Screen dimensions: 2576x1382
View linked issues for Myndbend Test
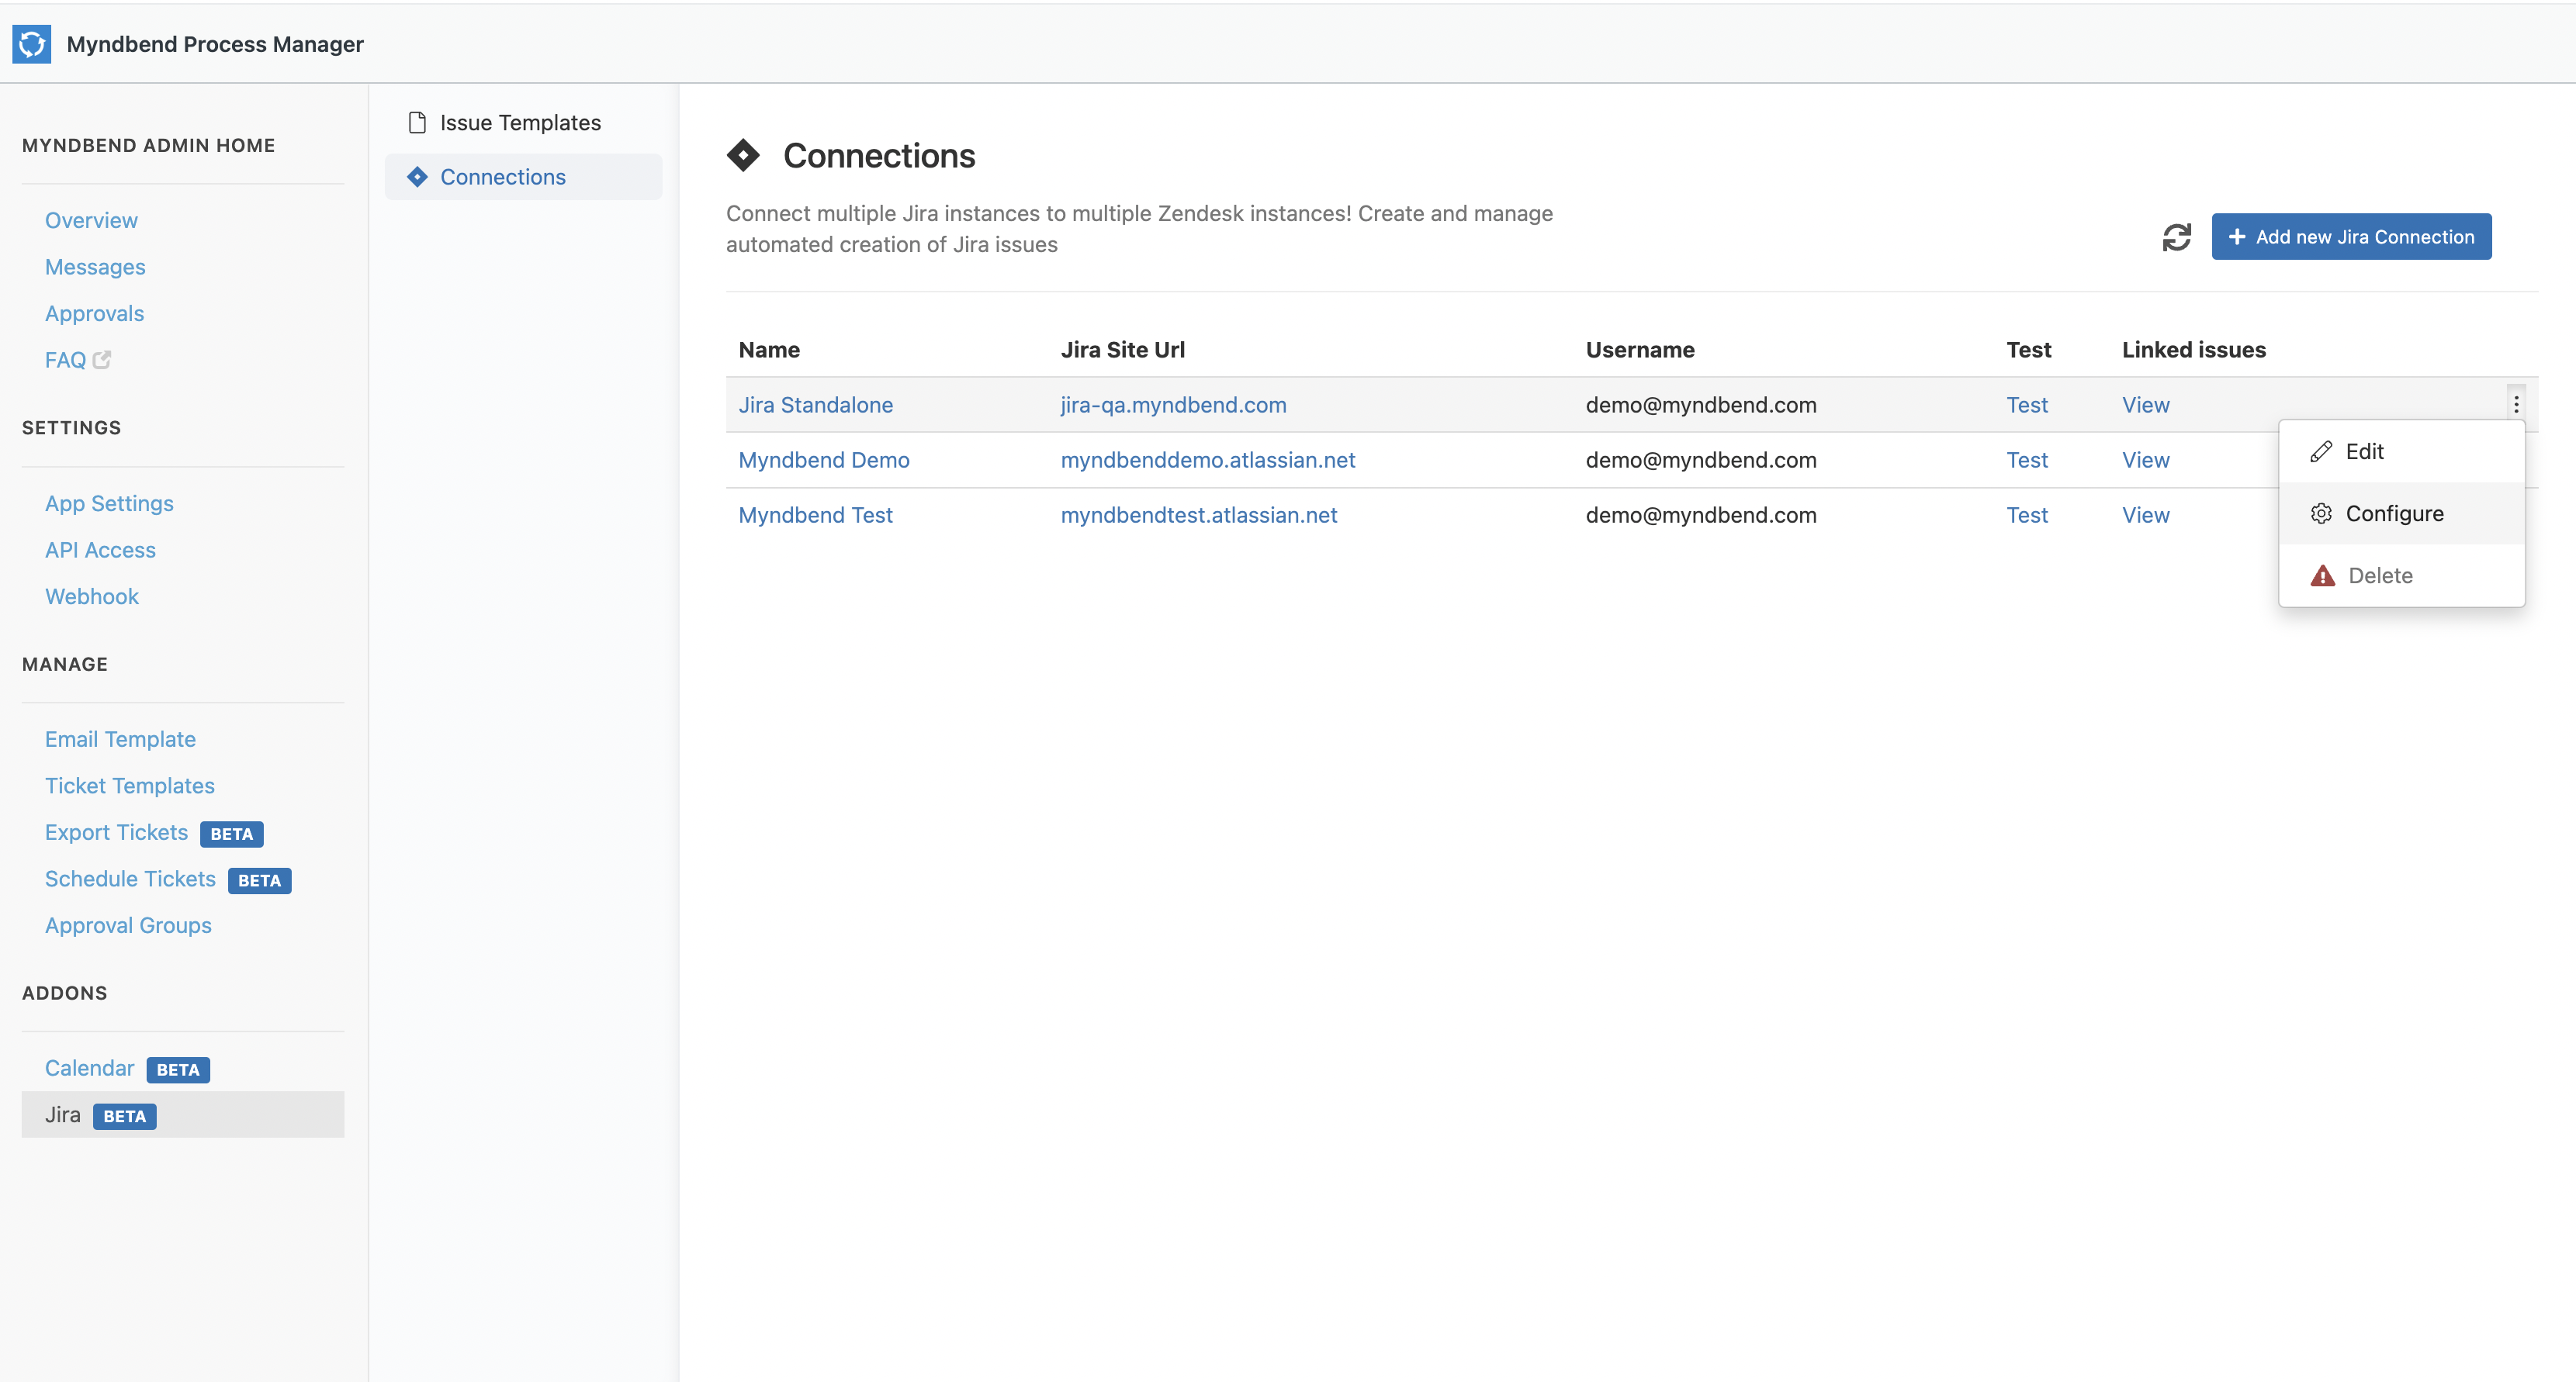pos(2145,515)
